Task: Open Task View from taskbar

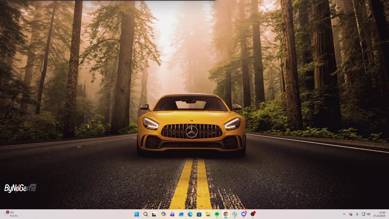Action: tap(154, 214)
